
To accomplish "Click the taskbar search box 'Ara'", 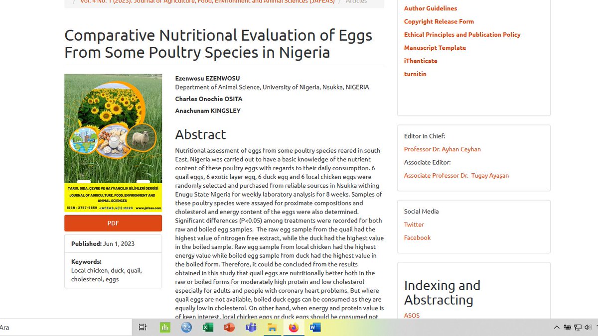I will tap(66, 327).
